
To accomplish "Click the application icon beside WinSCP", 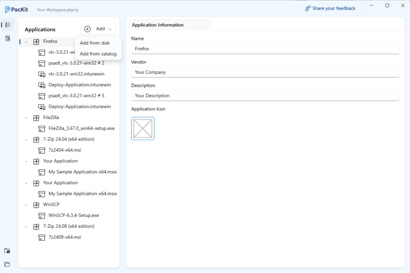I will [x=36, y=205].
